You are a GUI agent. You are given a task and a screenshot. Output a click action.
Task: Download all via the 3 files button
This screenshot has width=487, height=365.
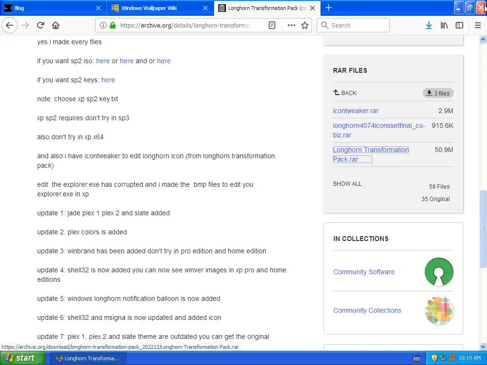coord(438,93)
